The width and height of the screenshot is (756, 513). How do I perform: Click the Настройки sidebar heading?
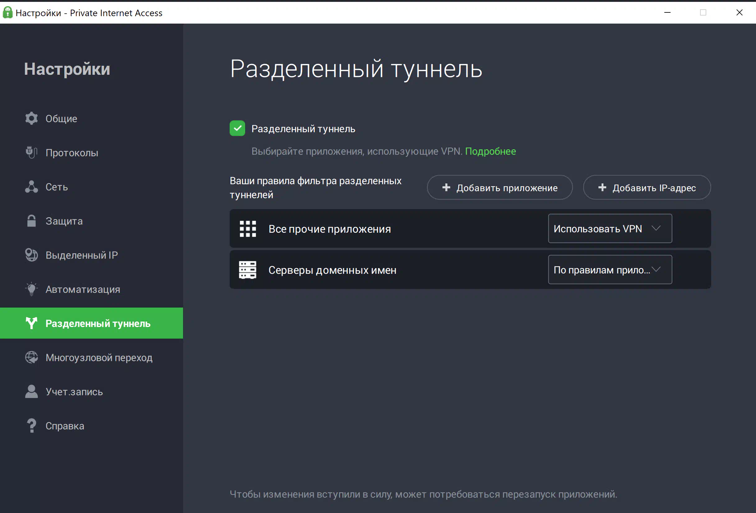67,69
